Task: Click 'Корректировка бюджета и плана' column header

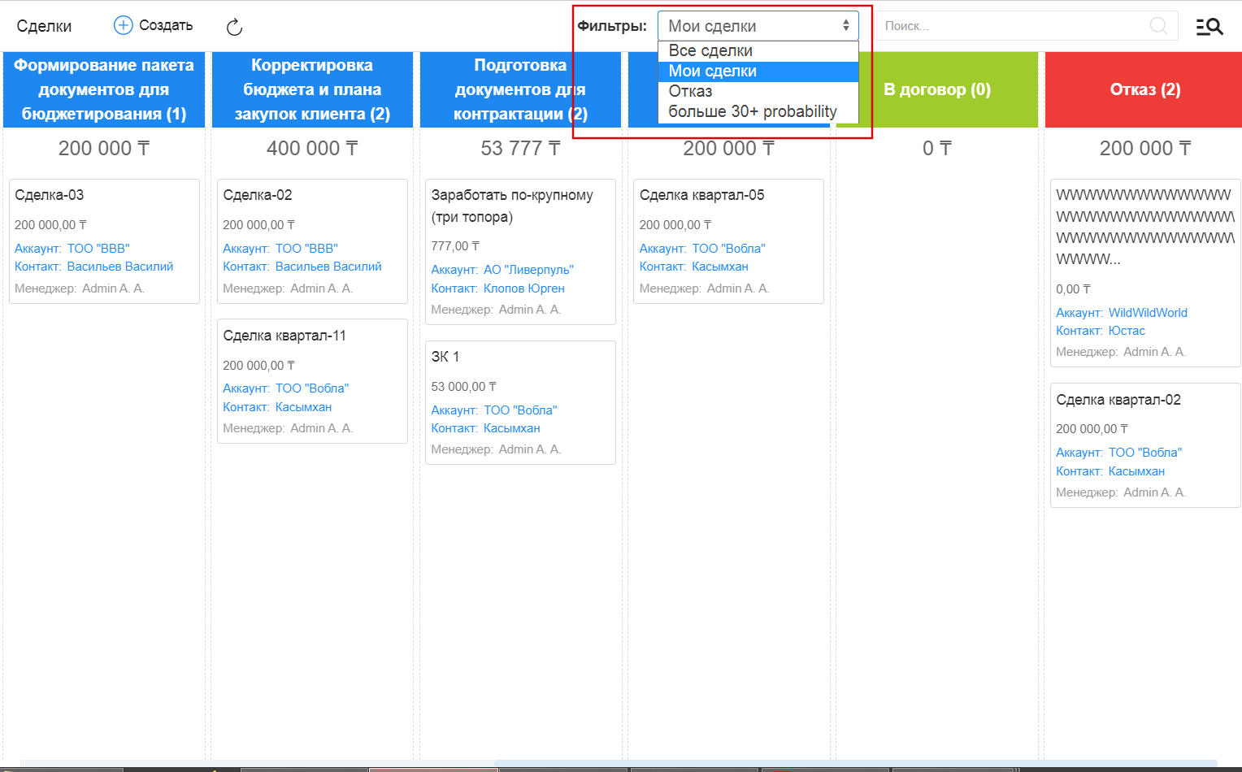Action: (x=312, y=89)
